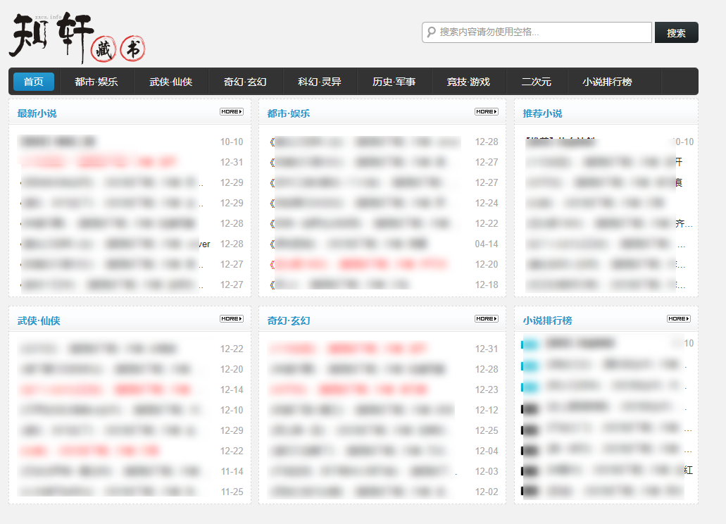Switch to 二次元 category
This screenshot has width=726, height=524.
point(536,82)
